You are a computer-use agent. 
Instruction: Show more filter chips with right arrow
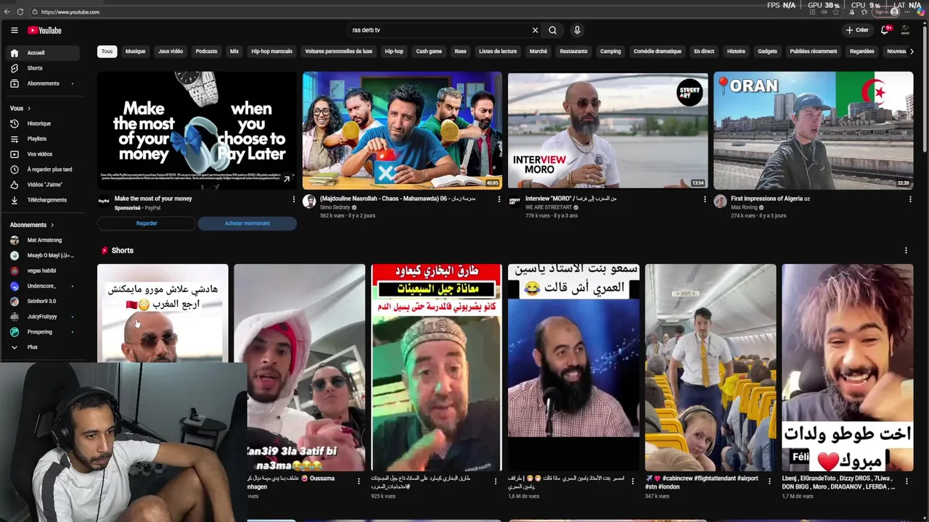(x=912, y=51)
